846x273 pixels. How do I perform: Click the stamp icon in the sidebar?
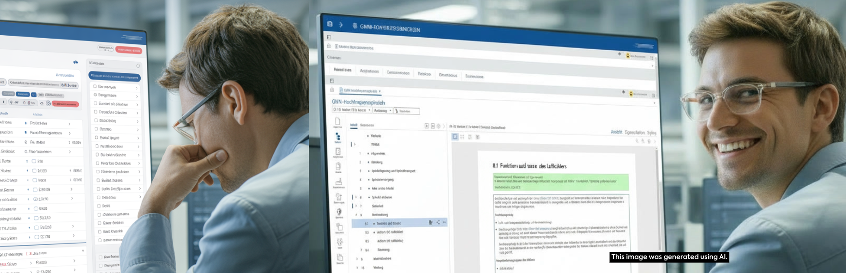coord(338,182)
